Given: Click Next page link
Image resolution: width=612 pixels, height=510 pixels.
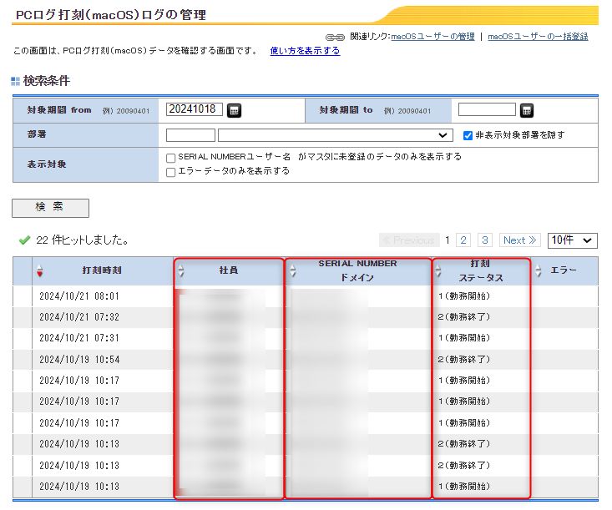Looking at the screenshot, I should click(x=519, y=240).
